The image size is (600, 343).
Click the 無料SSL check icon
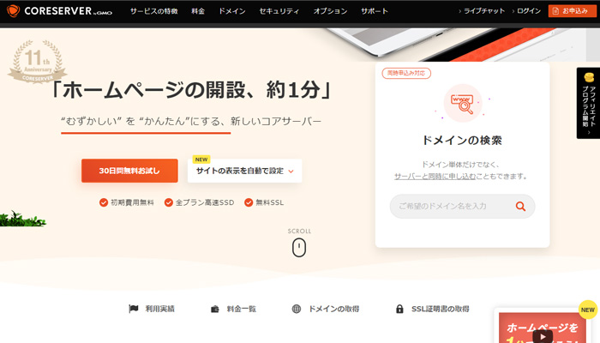(x=249, y=202)
